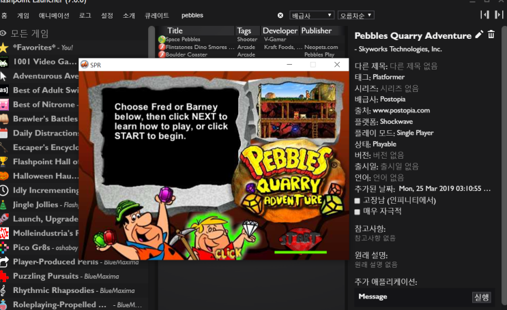Toggle the 매우 자극적 checkbox
Screen dimensions: 507x310
click(x=357, y=212)
